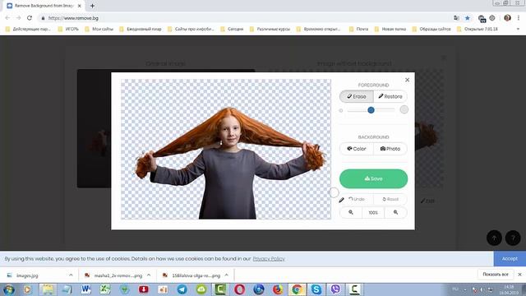526x296 pixels.
Task: Open the background Color option
Action: [x=356, y=149]
